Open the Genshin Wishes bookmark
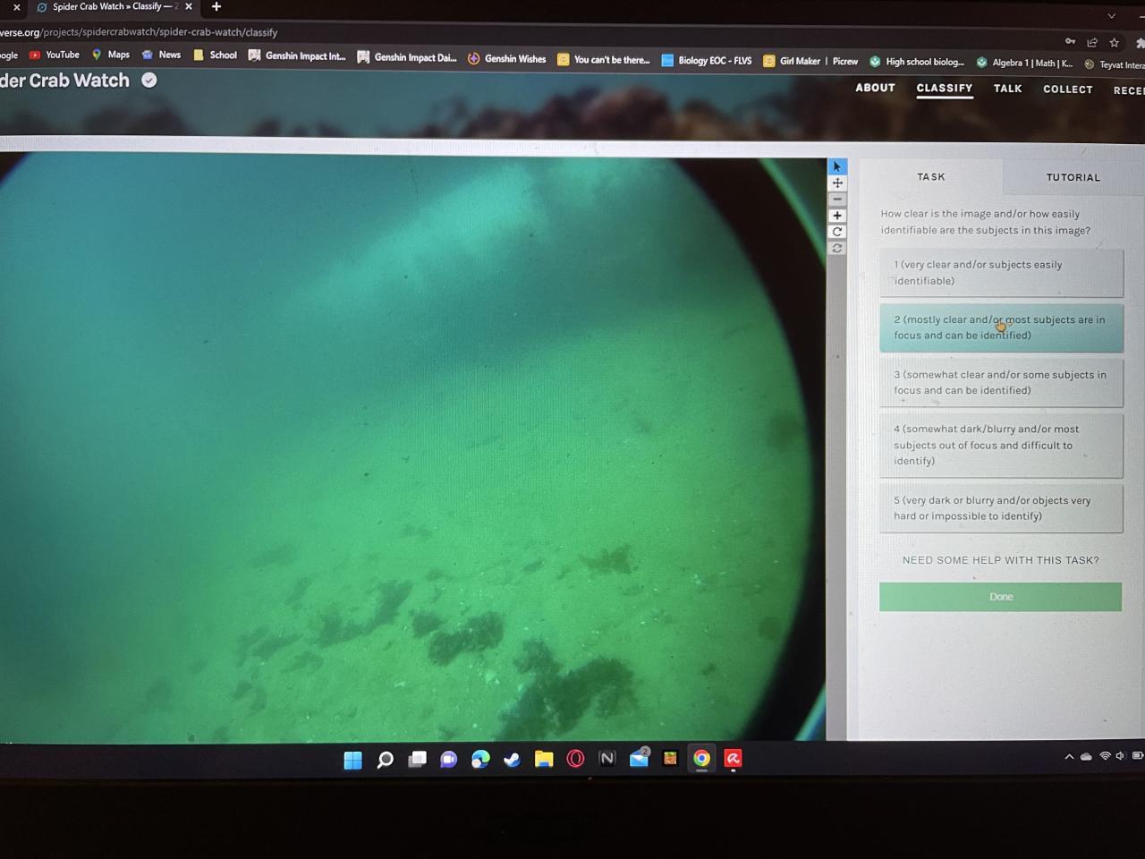This screenshot has width=1145, height=859. point(507,58)
